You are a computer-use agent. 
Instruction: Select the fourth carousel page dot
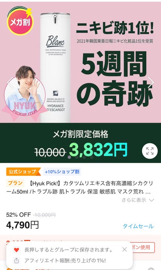[x=92, y=157]
